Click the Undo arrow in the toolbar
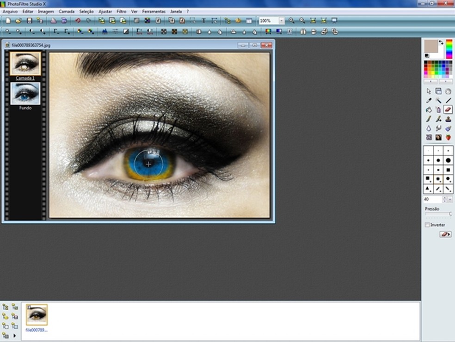 point(78,21)
